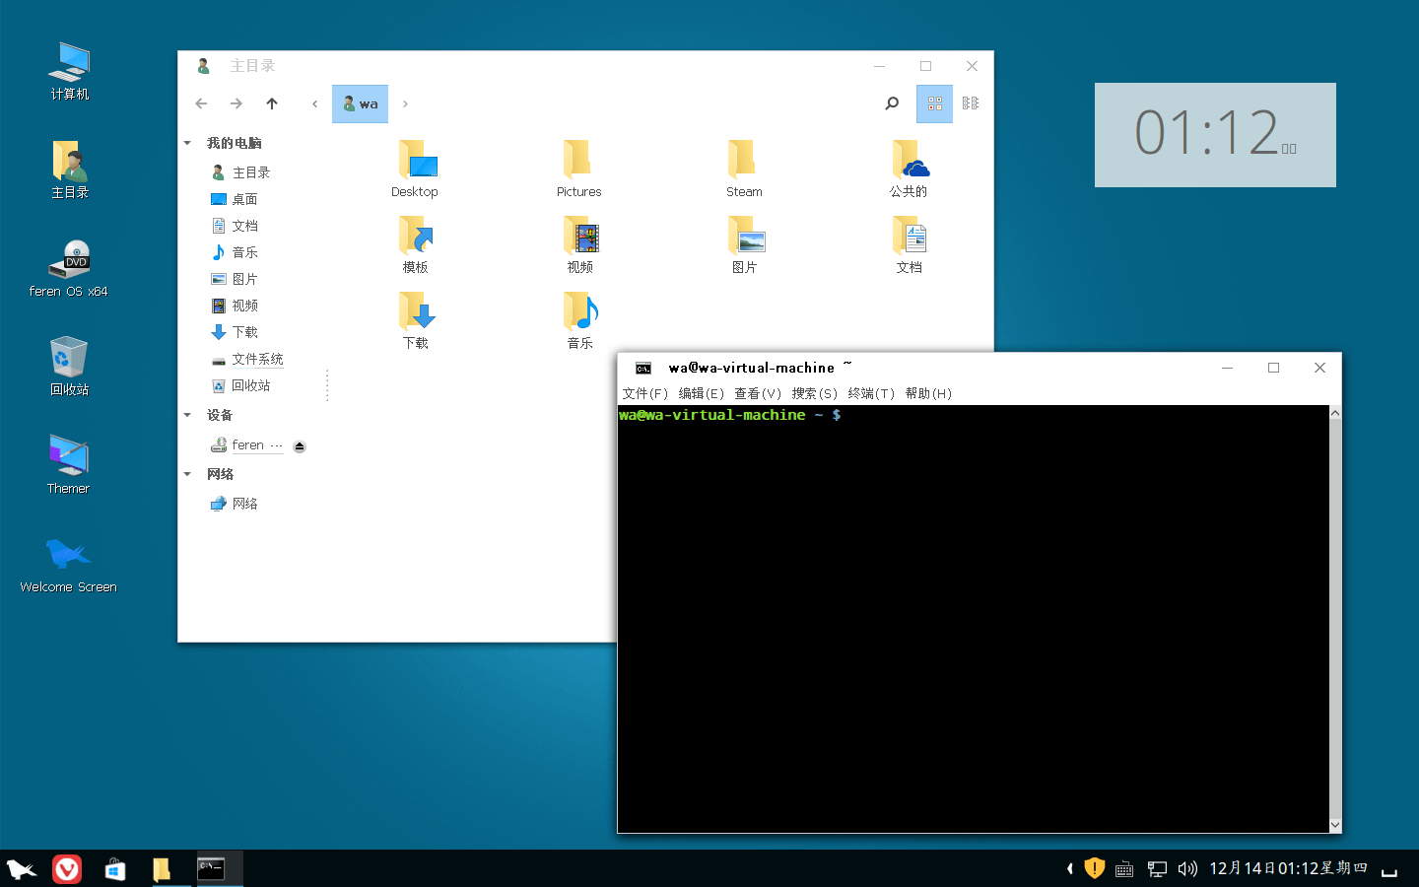The image size is (1419, 887).
Task: Select the 下载 folder in the file area
Action: click(x=415, y=320)
